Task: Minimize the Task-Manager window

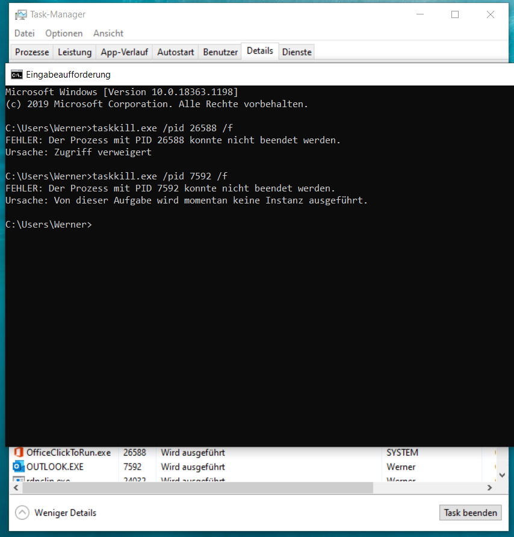Action: (420, 14)
